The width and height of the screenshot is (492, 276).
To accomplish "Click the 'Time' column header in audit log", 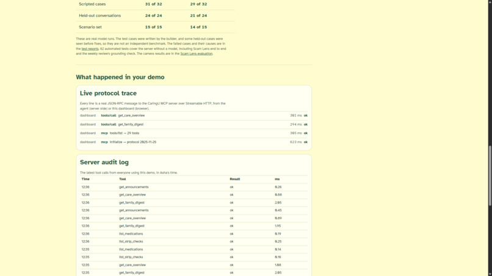I will [85, 179].
